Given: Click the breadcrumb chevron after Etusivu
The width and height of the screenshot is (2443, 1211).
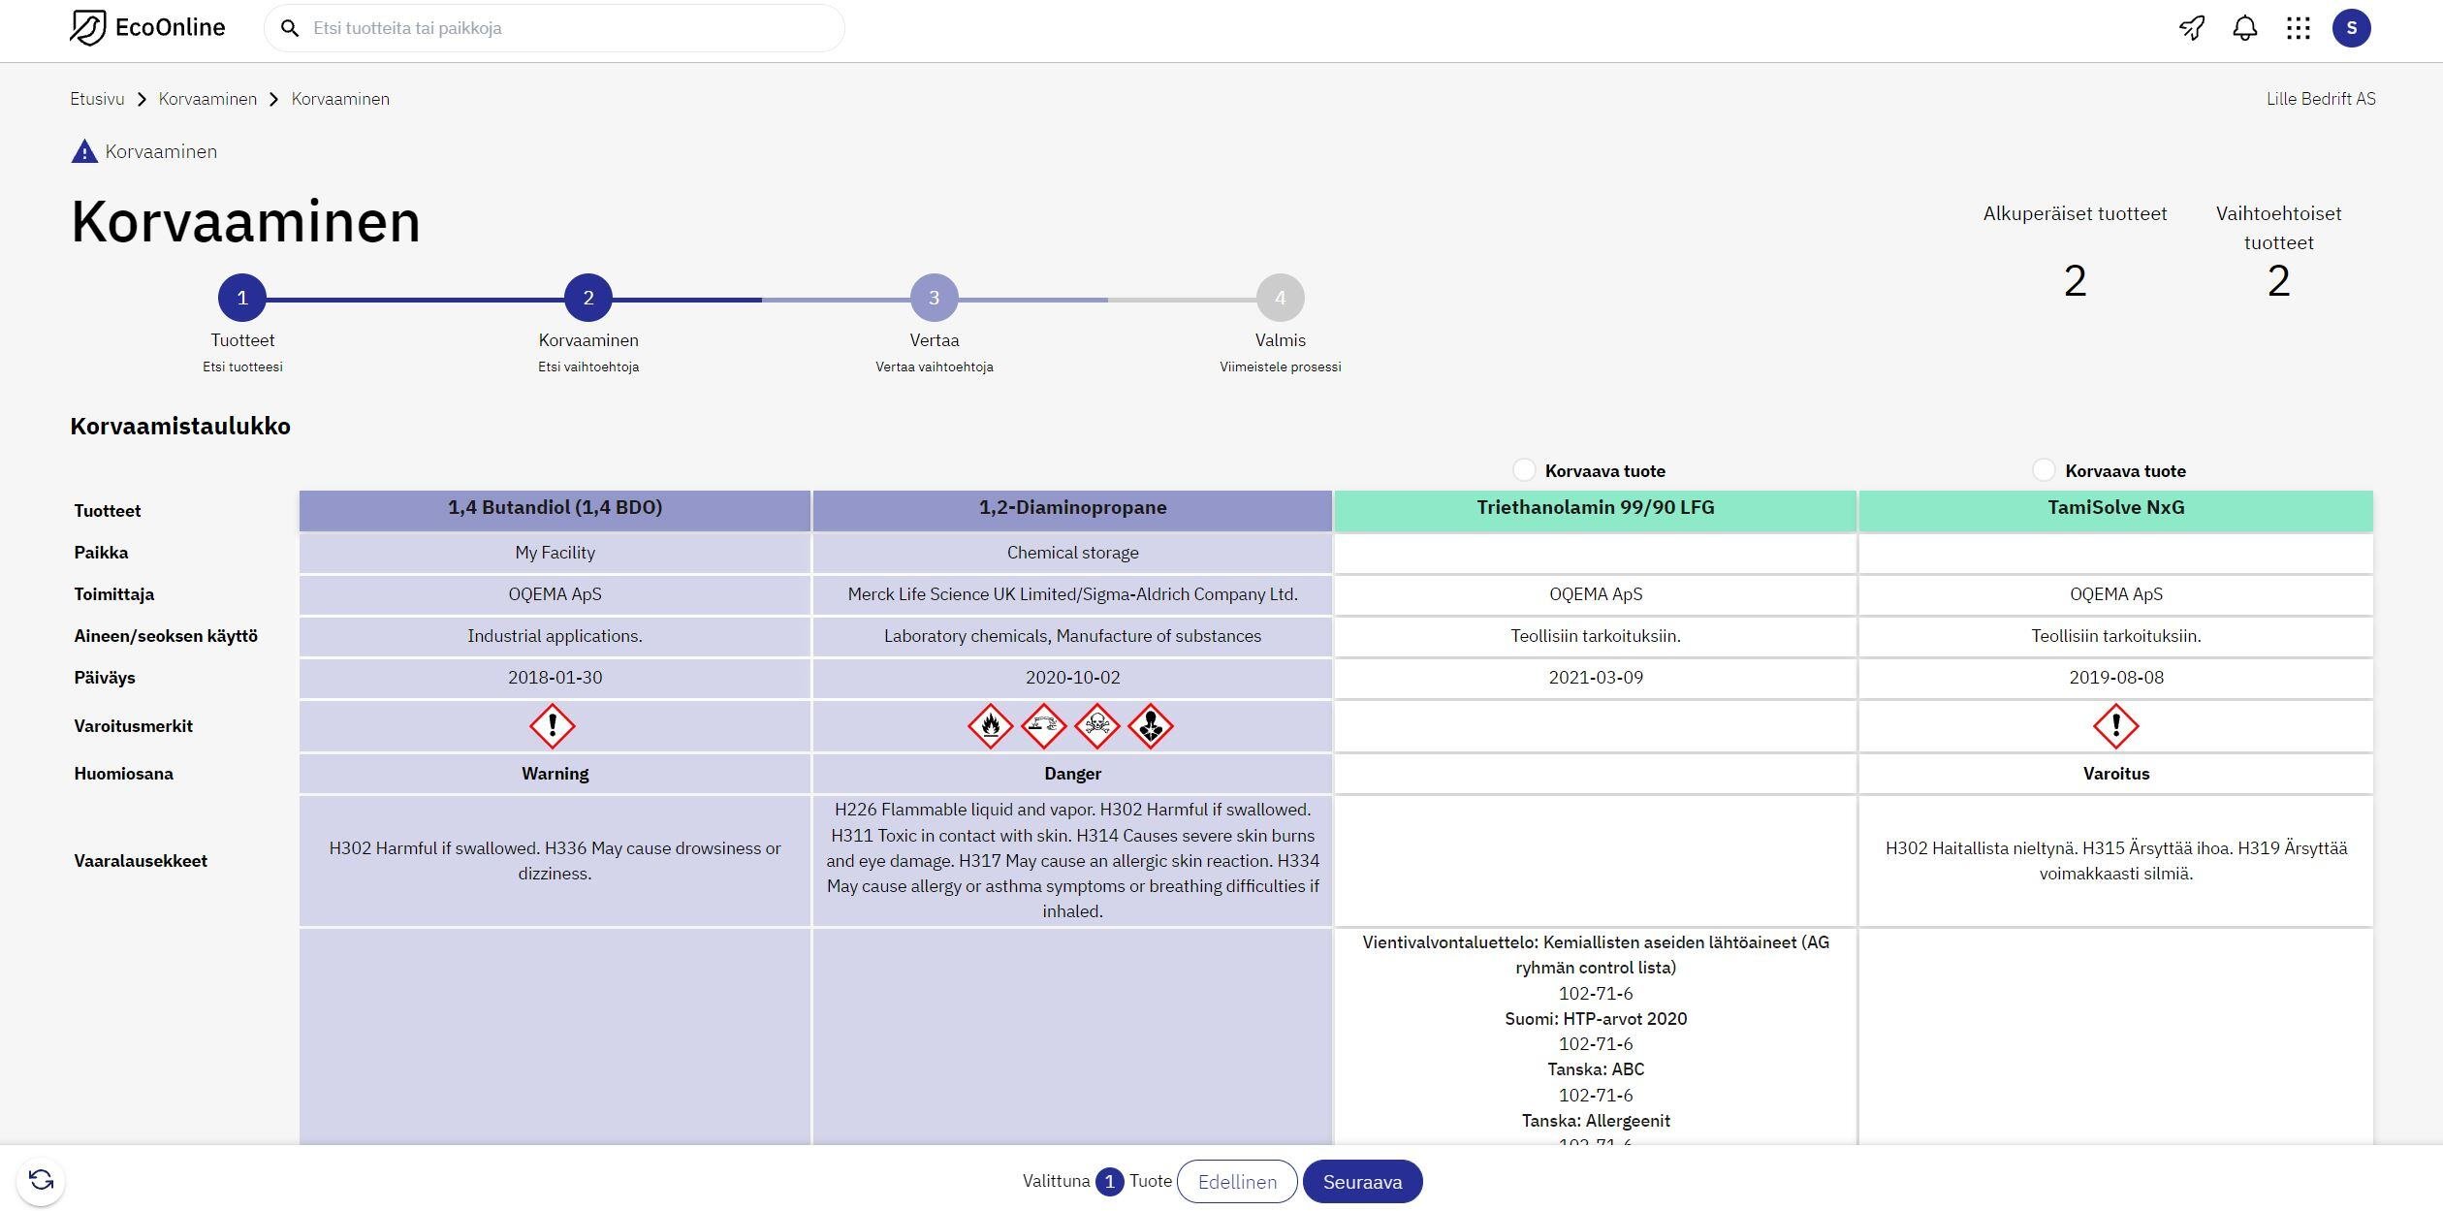Looking at the screenshot, I should point(142,99).
